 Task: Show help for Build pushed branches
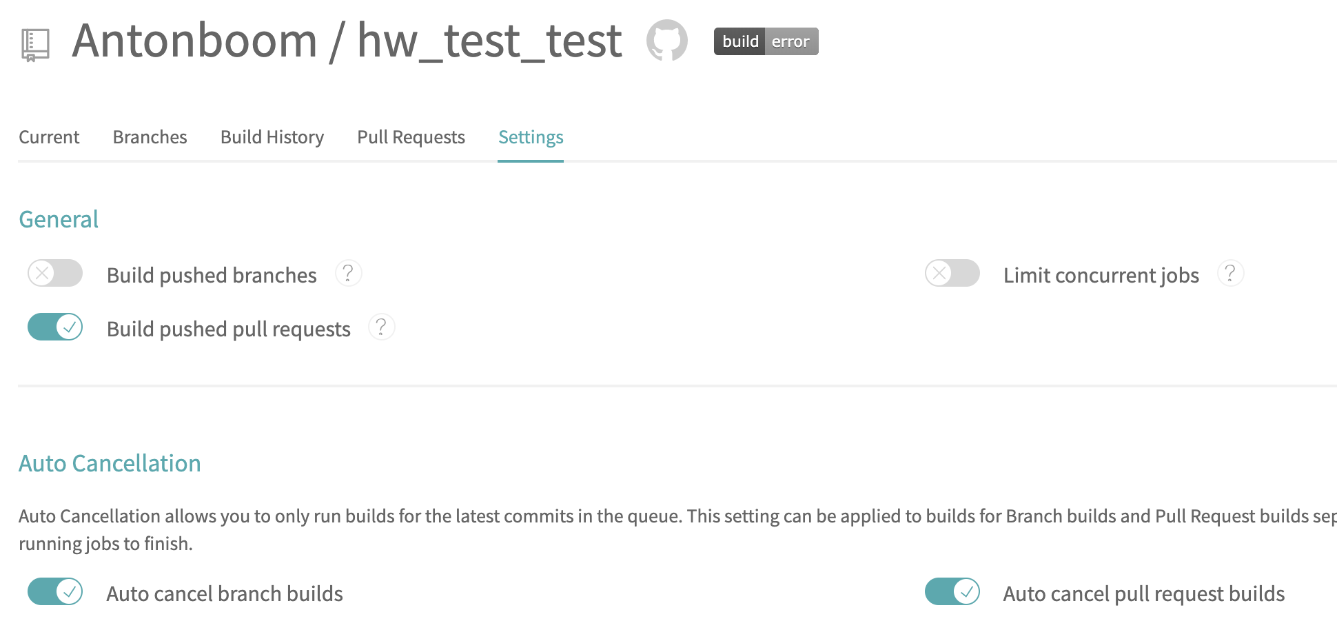click(x=348, y=274)
